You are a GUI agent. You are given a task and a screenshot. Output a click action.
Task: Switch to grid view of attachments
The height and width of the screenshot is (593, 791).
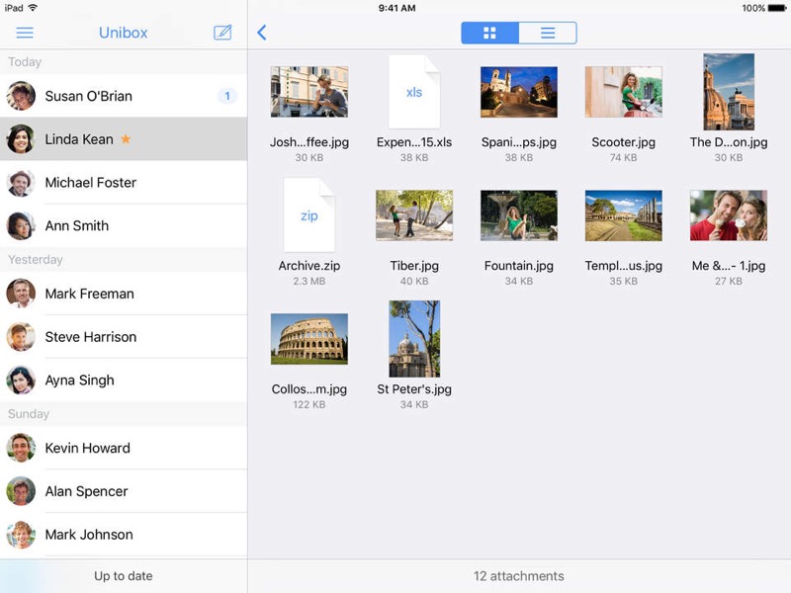(489, 34)
